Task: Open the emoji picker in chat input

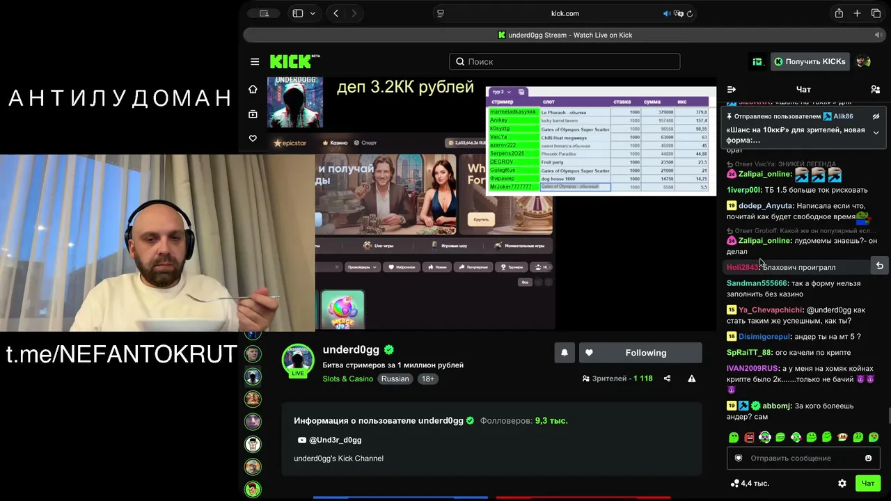Action: point(868,458)
